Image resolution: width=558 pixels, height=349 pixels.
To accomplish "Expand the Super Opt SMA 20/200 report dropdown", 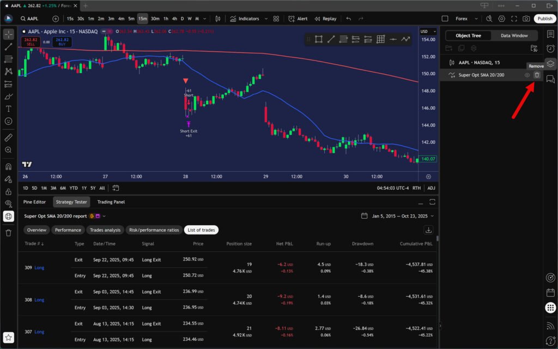I will point(104,216).
